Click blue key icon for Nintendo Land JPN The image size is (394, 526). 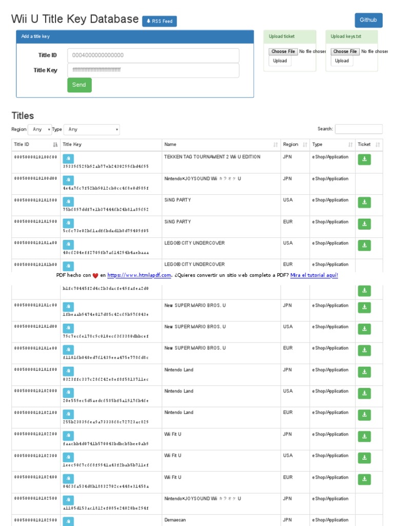click(68, 371)
